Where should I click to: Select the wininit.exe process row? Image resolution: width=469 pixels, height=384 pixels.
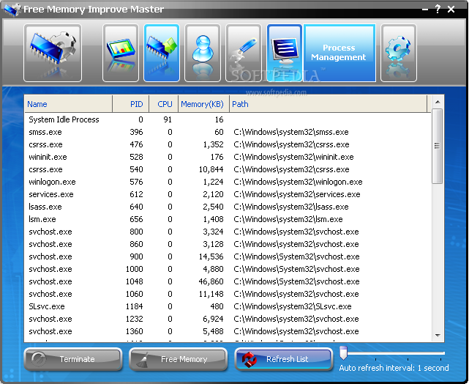[x=228, y=157]
